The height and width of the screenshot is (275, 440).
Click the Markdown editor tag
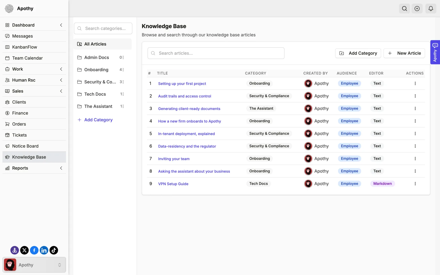[x=382, y=183]
